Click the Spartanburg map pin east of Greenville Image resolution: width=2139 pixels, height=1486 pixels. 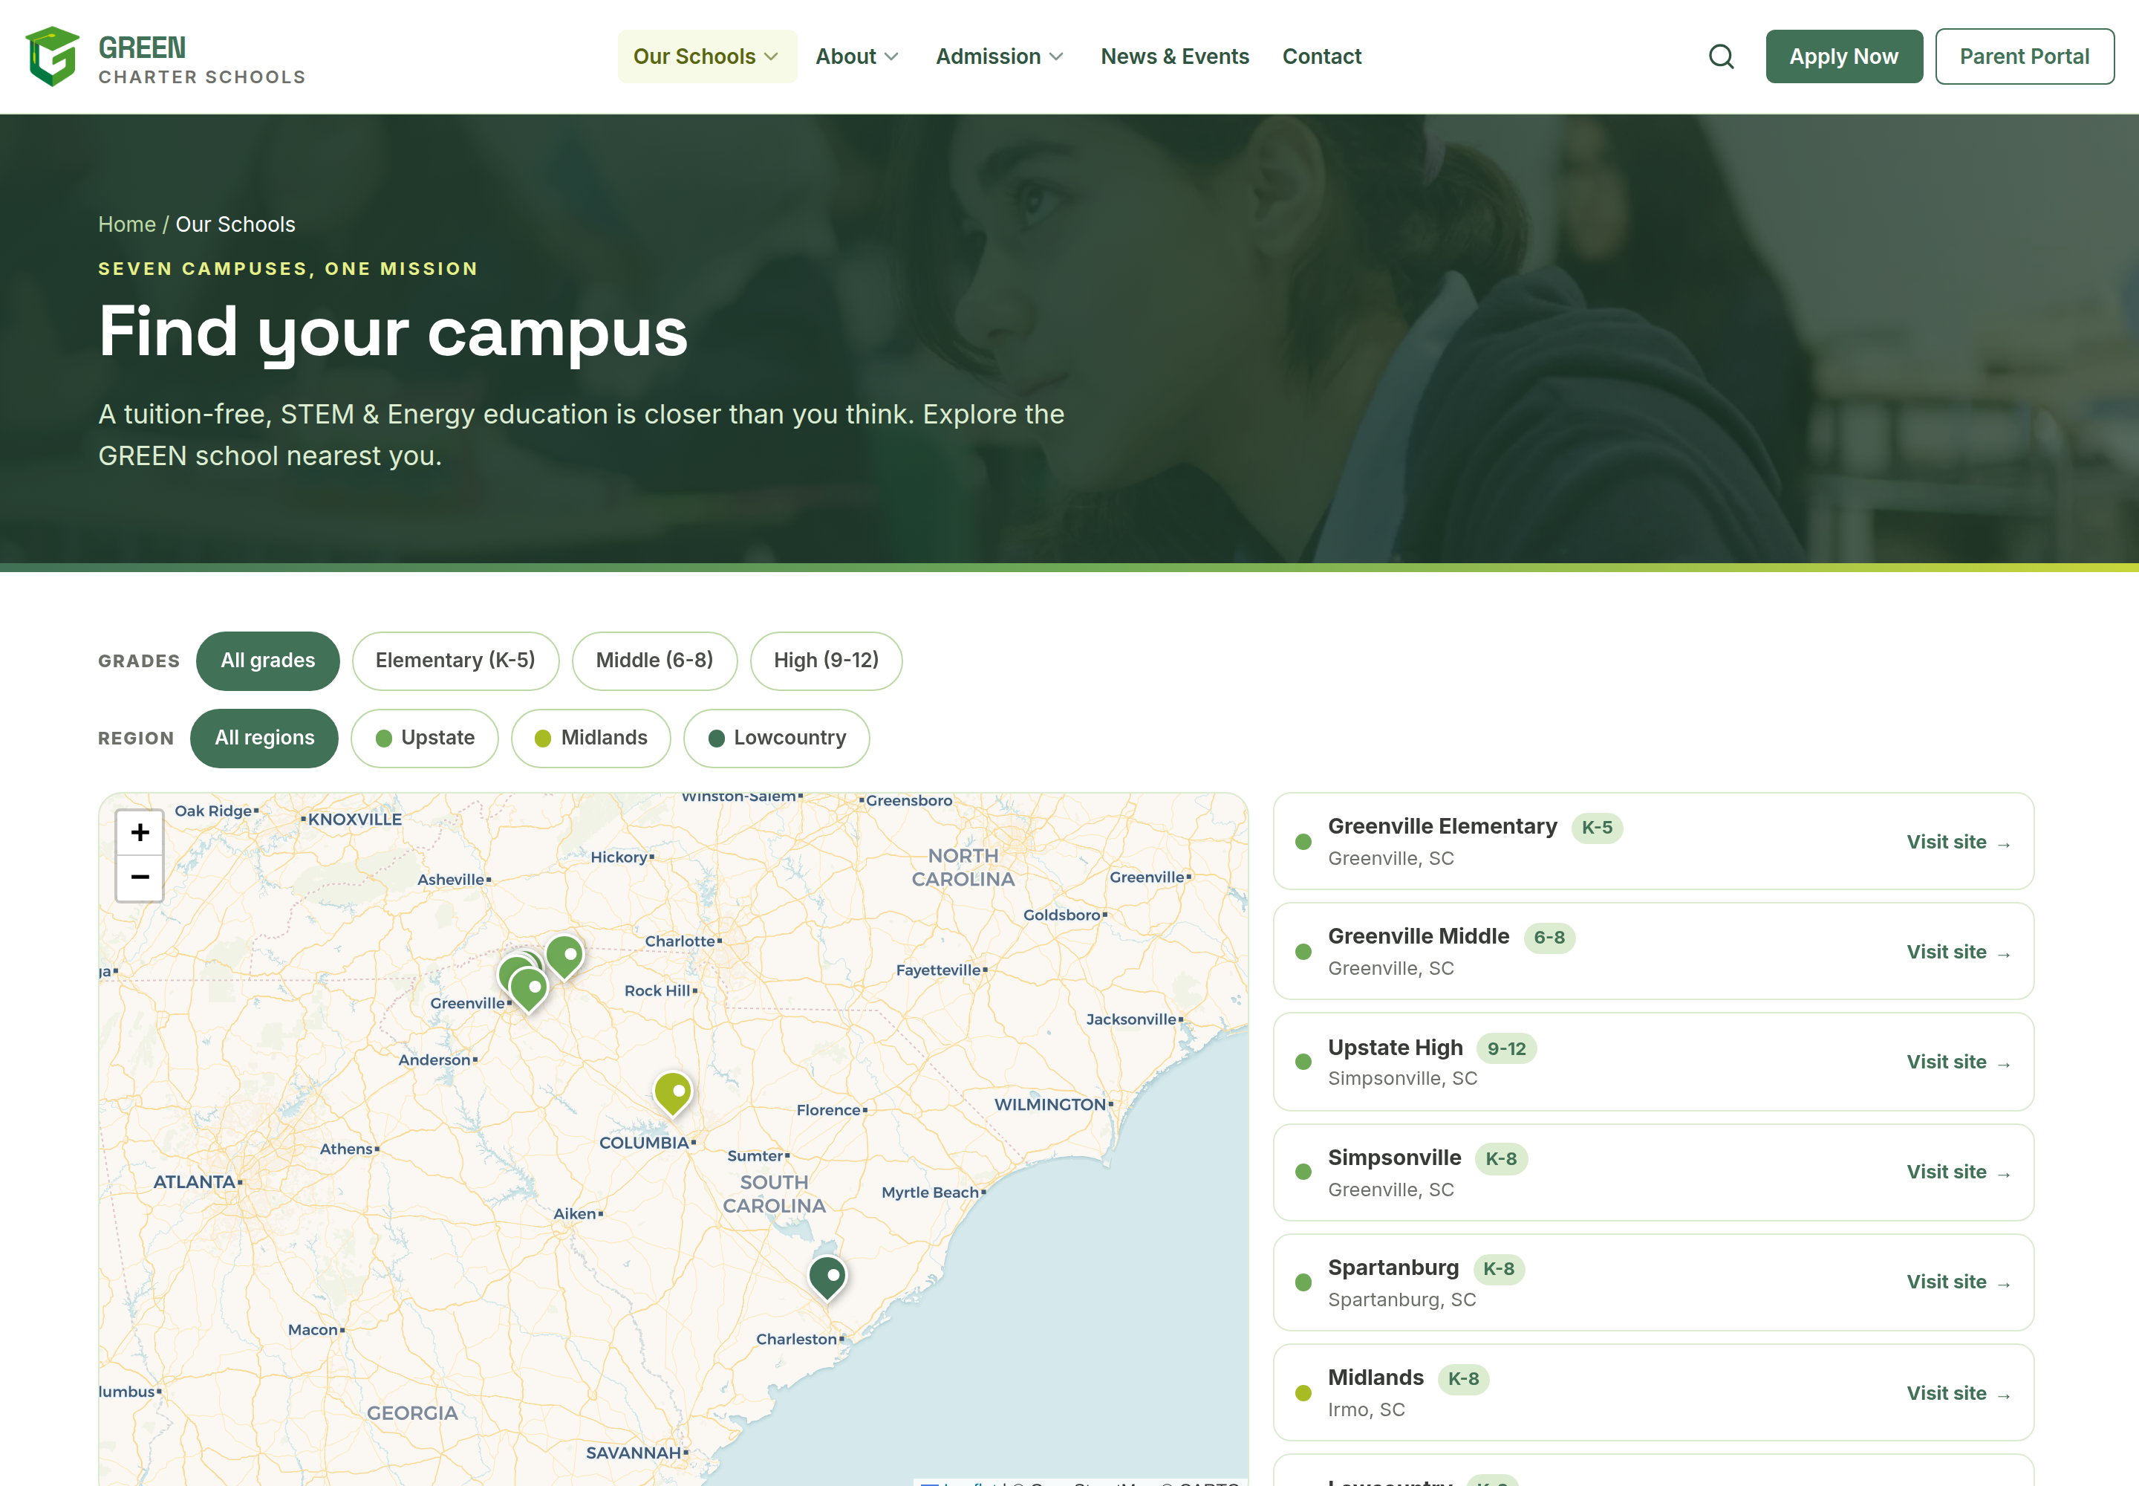[x=564, y=957]
